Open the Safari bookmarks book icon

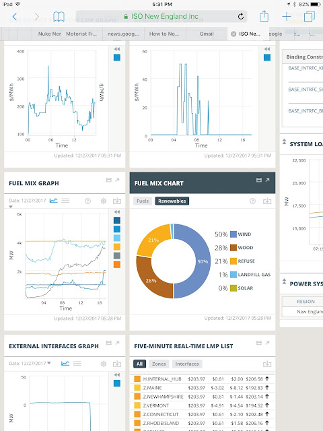(59, 17)
